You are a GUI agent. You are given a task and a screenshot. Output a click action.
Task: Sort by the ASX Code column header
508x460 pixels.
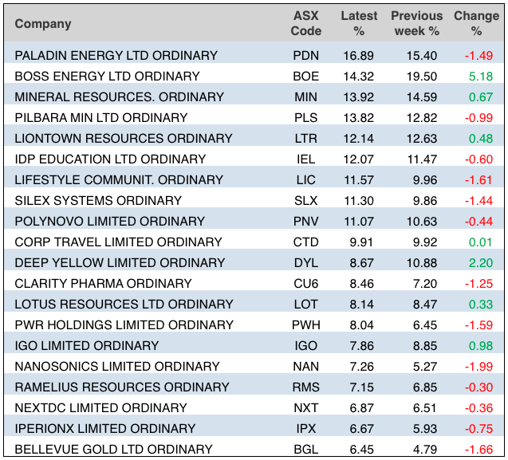(306, 24)
